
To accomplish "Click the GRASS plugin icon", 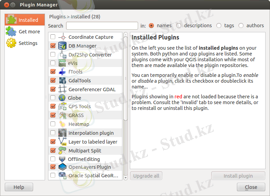I will click(x=62, y=115).
